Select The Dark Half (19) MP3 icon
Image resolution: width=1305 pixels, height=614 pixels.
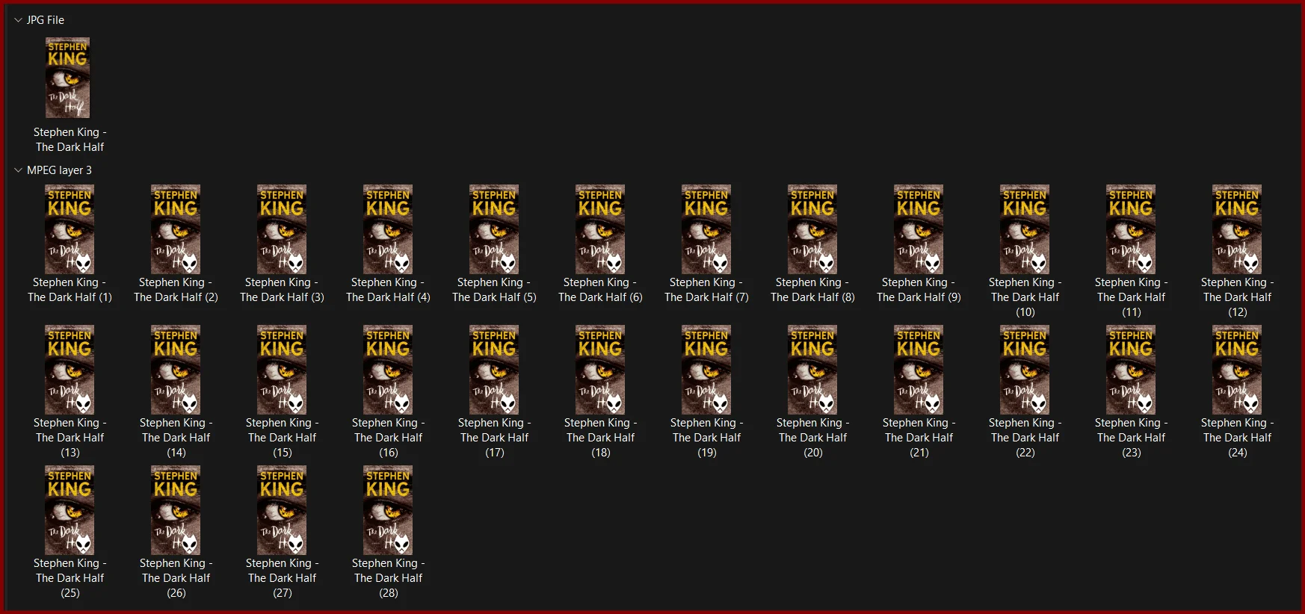pos(706,370)
